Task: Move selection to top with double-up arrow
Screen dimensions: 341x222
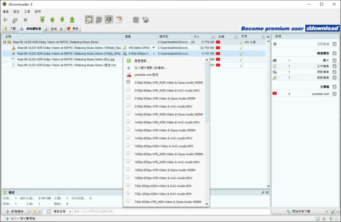Action: point(42,20)
